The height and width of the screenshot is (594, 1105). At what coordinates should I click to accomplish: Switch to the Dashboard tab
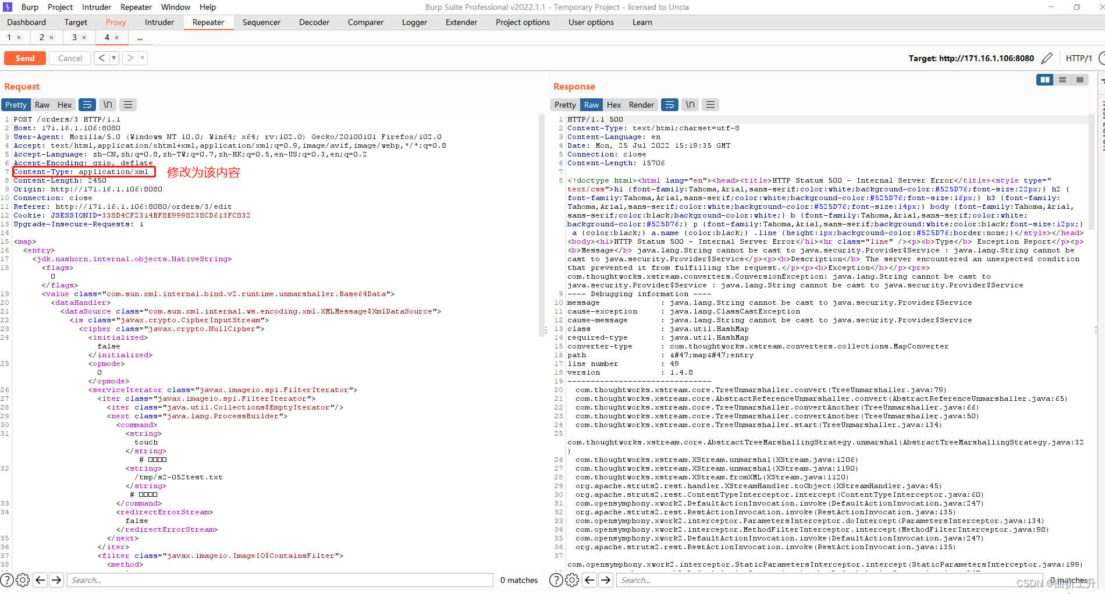coord(27,22)
